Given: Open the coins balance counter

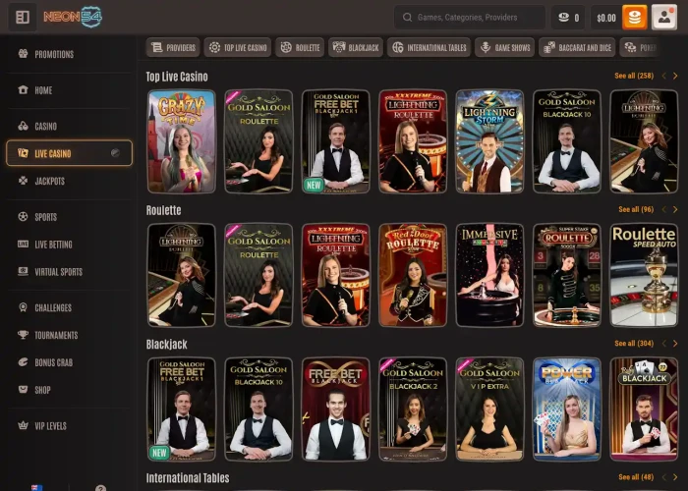Looking at the screenshot, I should point(568,18).
